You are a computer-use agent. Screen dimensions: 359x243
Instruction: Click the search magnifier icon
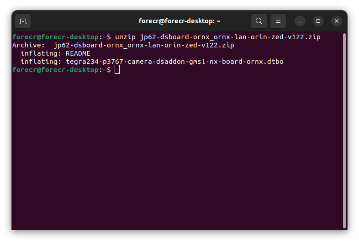(259, 21)
